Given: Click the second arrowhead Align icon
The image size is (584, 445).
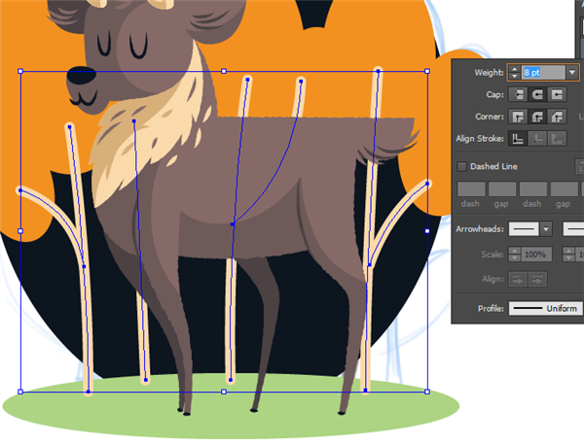Looking at the screenshot, I should tap(537, 279).
